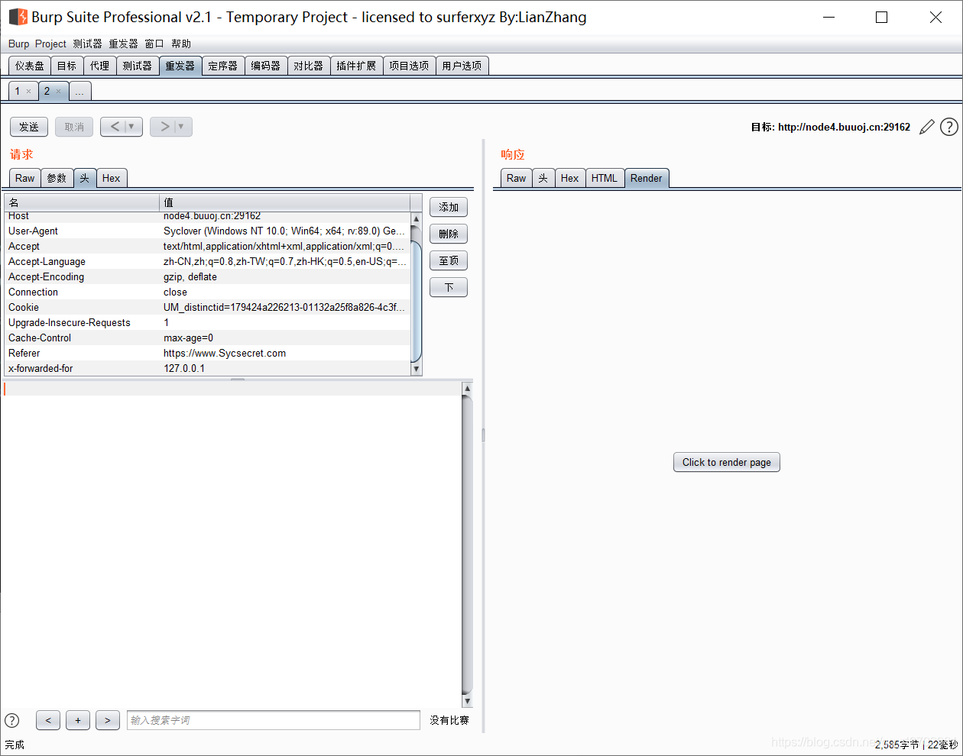Click body editor scrollbar down arrow

[x=468, y=701]
